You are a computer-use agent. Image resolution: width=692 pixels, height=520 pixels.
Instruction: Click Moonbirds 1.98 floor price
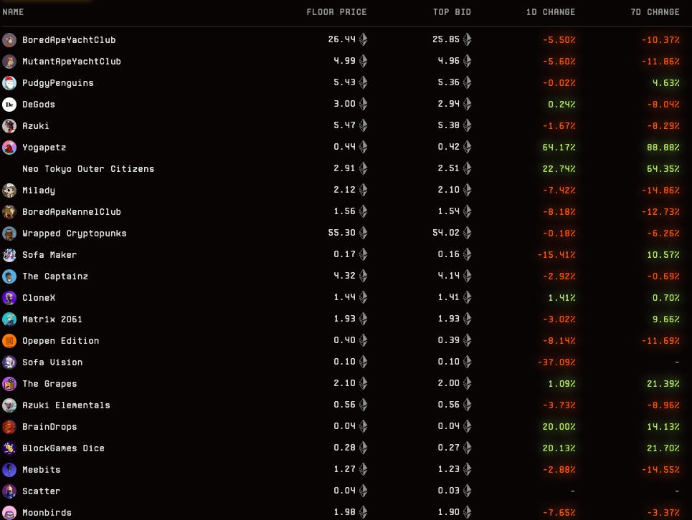click(x=344, y=512)
